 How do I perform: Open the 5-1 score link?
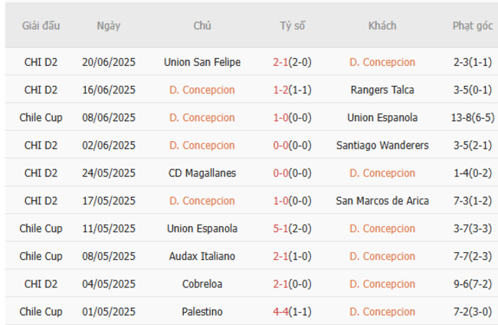pos(281,228)
